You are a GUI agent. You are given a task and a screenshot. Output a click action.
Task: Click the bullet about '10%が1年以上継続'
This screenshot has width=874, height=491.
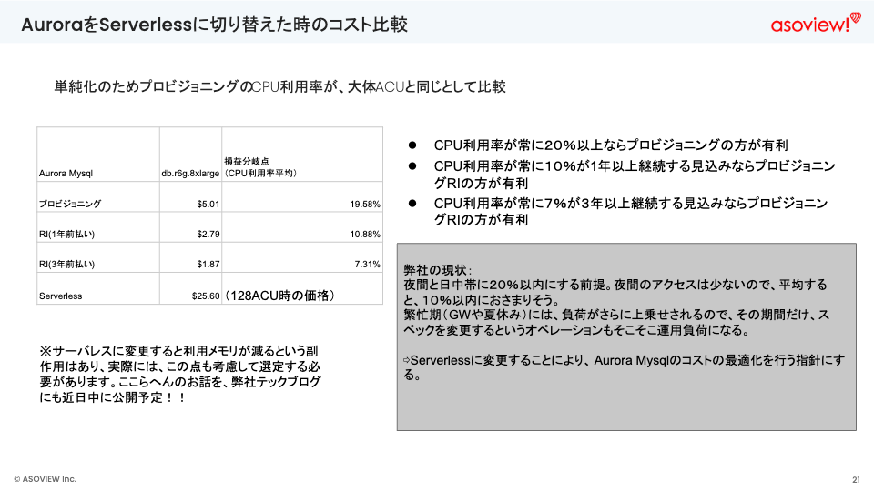pos(635,175)
